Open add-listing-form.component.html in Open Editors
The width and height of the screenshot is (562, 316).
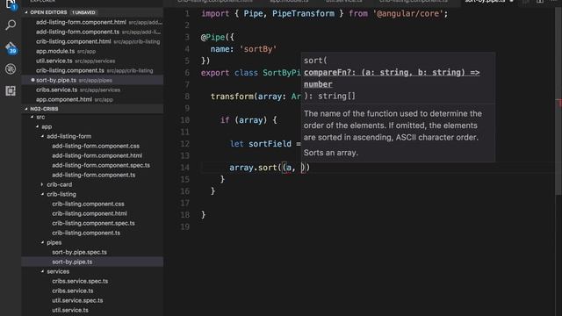click(92, 22)
